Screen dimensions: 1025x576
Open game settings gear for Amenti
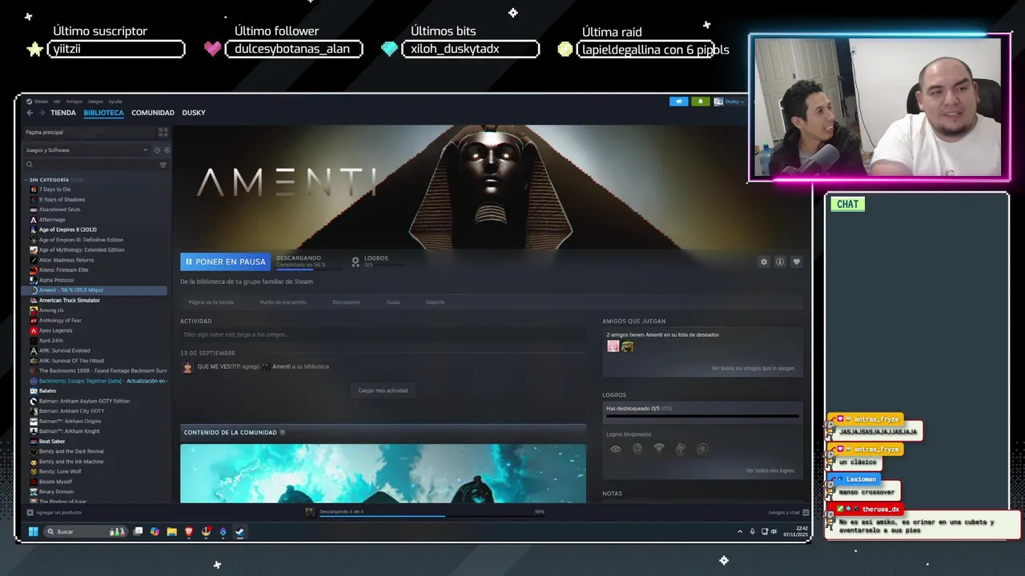pyautogui.click(x=764, y=262)
